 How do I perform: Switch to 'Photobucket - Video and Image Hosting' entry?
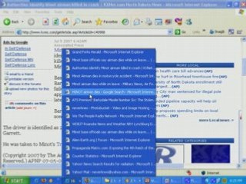pos(109,108)
